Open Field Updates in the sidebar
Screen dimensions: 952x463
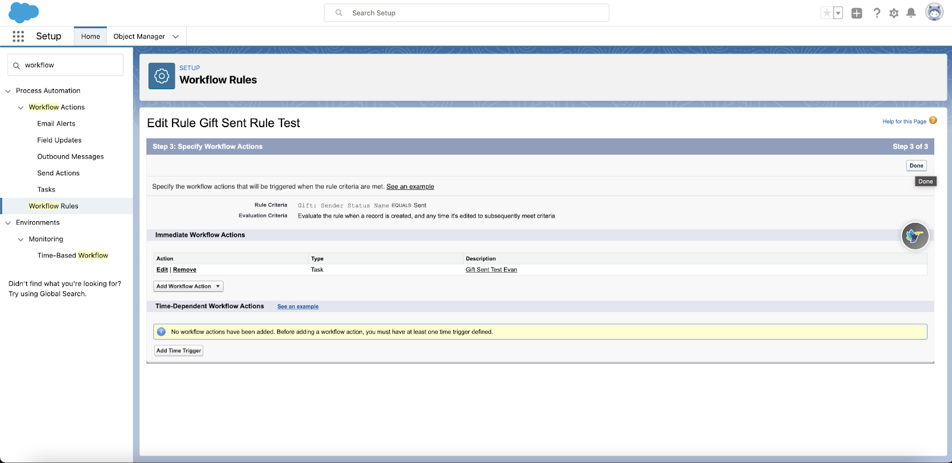click(59, 140)
